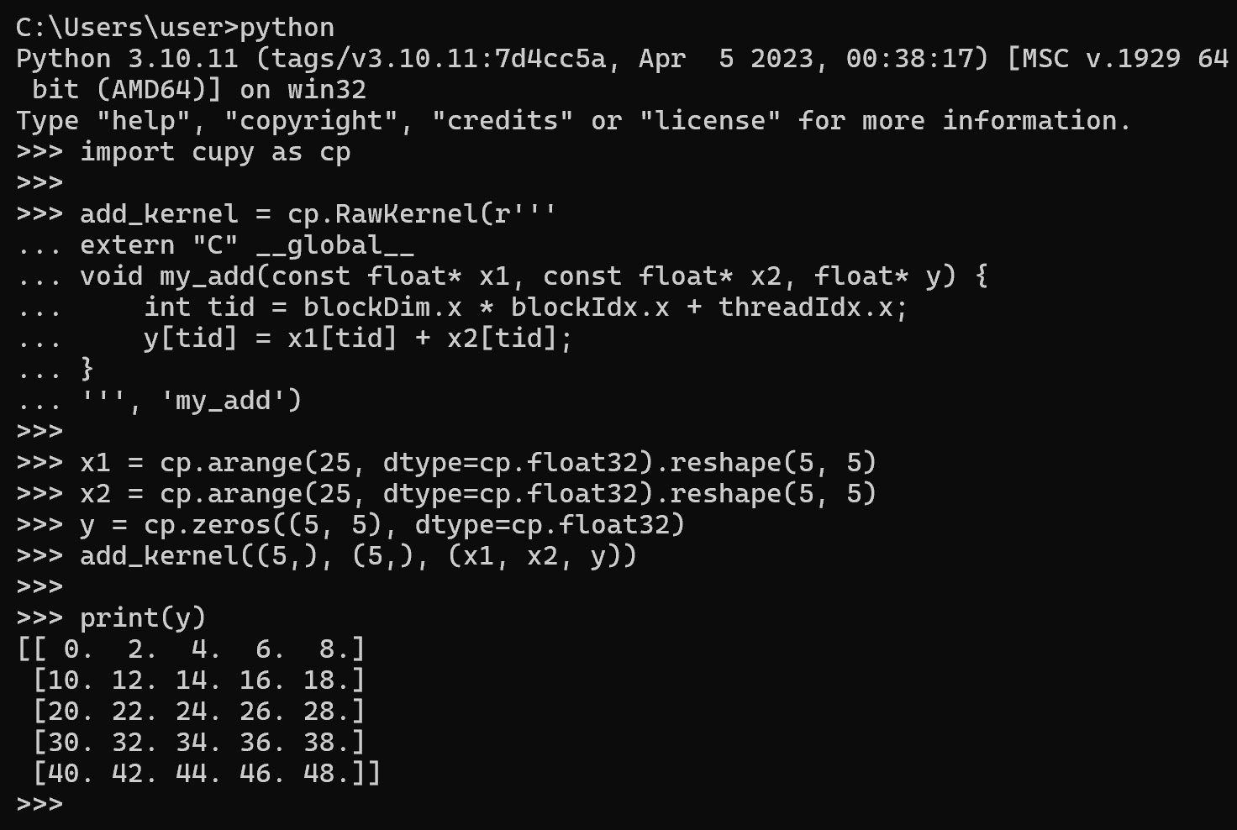Click the Python 3.10.11 version text
1237x830 pixels.
tap(127, 59)
